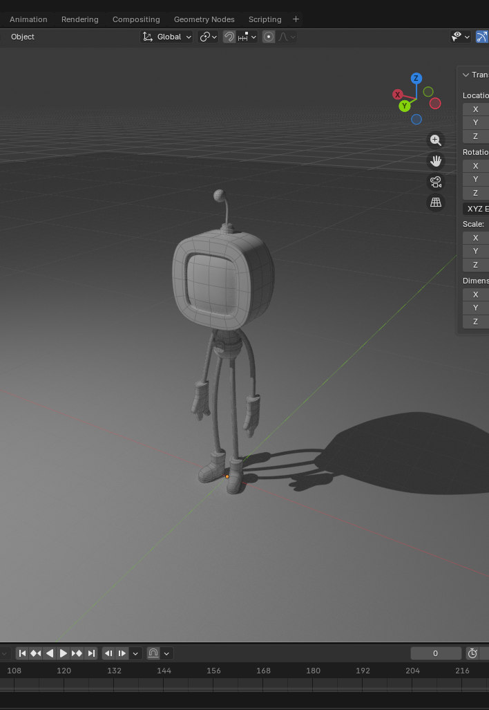Screen dimensions: 489x710
Task: Toggle the gizmo display button
Action: tap(482, 37)
